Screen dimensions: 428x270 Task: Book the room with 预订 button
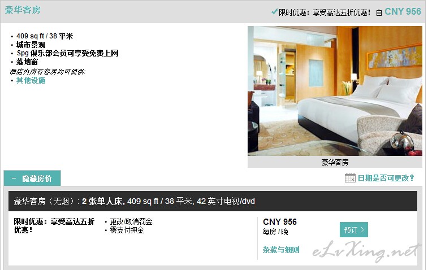tap(354, 230)
